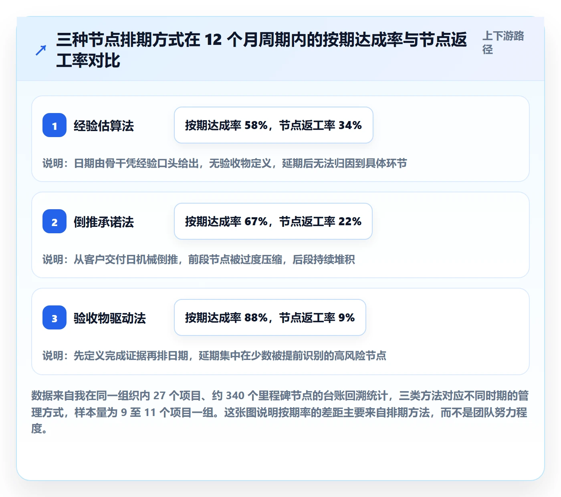Click the pill showing 按期达成率 88%

click(270, 317)
